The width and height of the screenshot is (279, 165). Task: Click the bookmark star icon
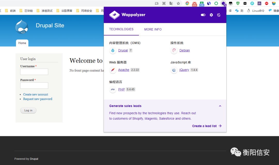click(178, 3)
